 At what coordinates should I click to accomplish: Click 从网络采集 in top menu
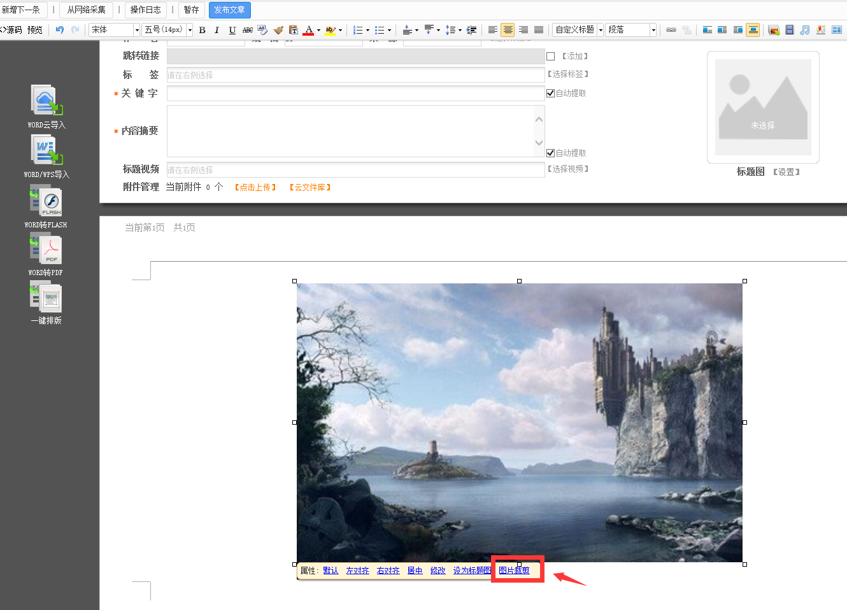87,10
